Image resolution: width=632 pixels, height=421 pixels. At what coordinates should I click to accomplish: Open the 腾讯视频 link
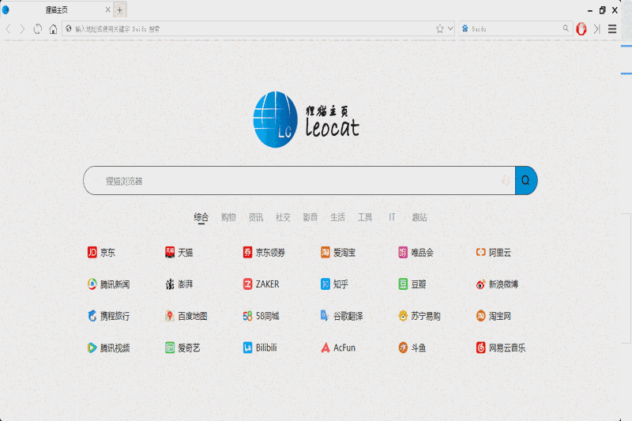[x=109, y=348]
